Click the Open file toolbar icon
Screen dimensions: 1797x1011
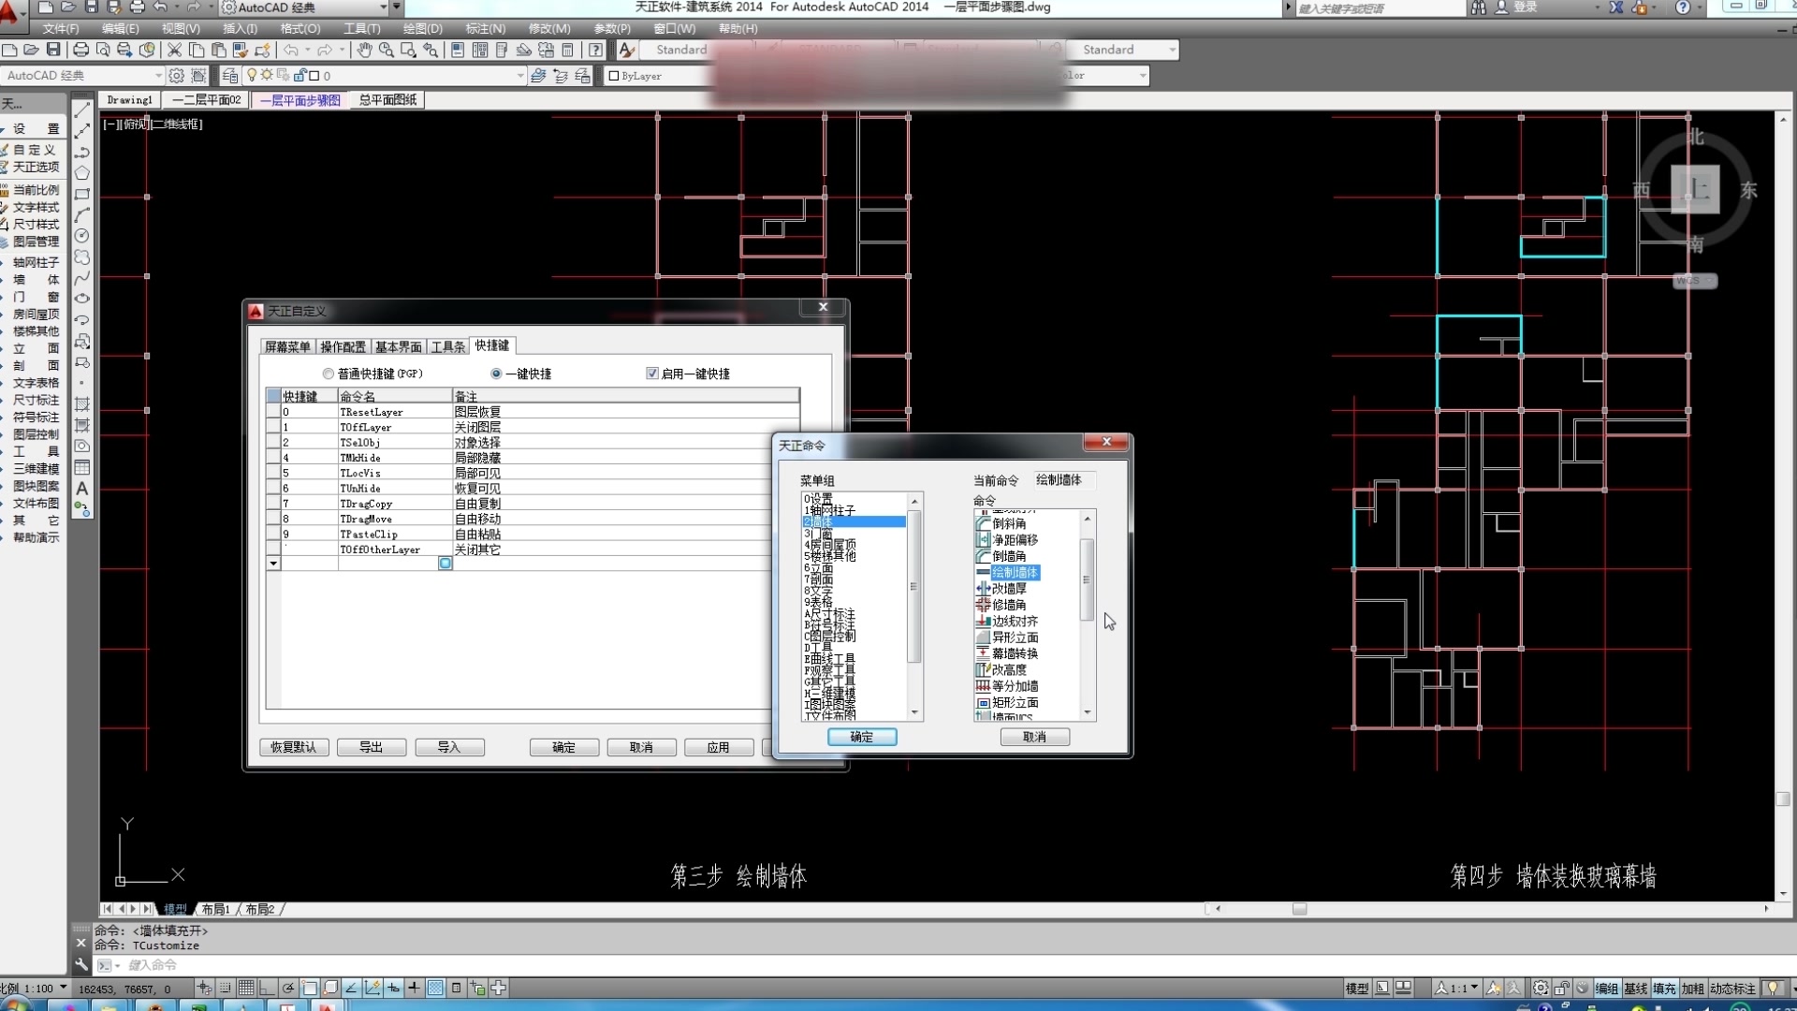31,50
